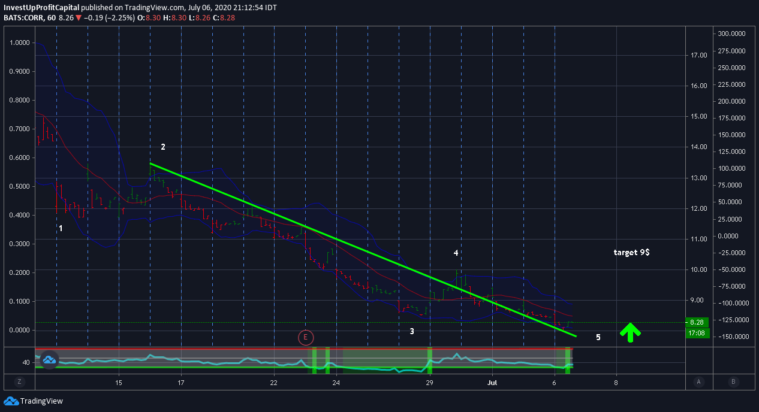Select the green descending trendline

coord(363,250)
